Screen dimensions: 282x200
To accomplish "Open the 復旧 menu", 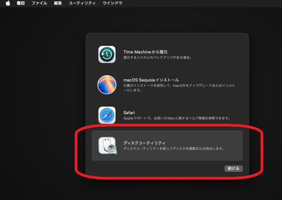I will (20, 3).
